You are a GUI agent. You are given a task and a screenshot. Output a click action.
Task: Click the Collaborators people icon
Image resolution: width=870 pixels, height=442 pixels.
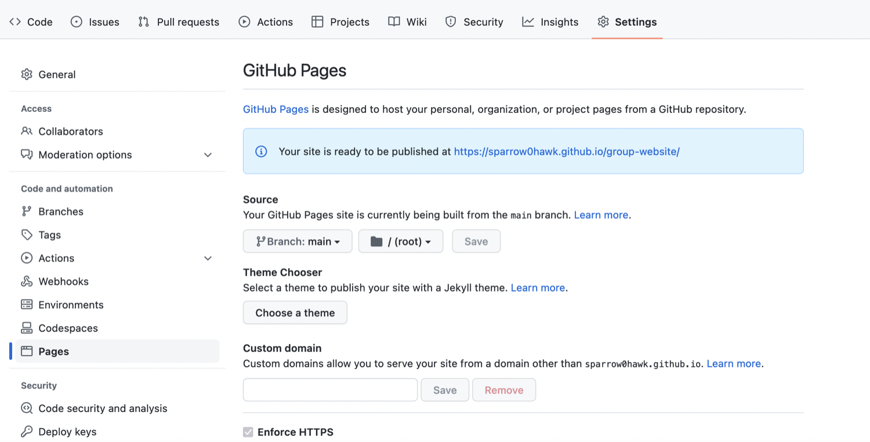[x=27, y=131]
